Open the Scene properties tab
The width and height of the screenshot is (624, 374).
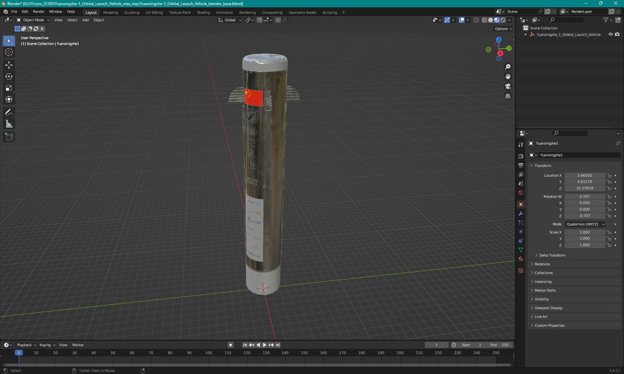(521, 184)
